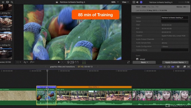191x108 pixels.
Task: Open the 68% viewer zoom dropdown
Action: pyautogui.click(x=115, y=2)
